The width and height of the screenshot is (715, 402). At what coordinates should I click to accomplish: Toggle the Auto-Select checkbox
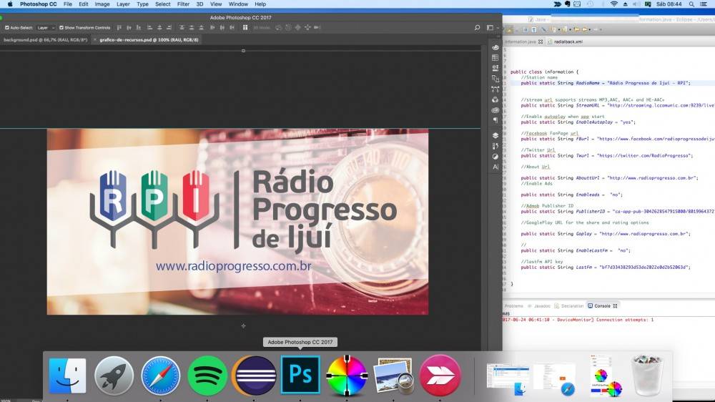[x=7, y=28]
